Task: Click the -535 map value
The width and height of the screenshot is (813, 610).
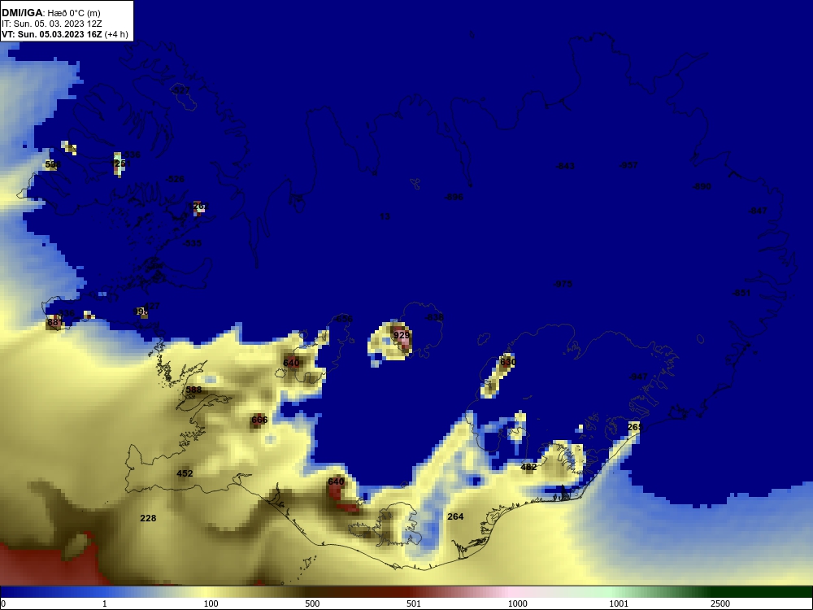Action: tap(192, 242)
